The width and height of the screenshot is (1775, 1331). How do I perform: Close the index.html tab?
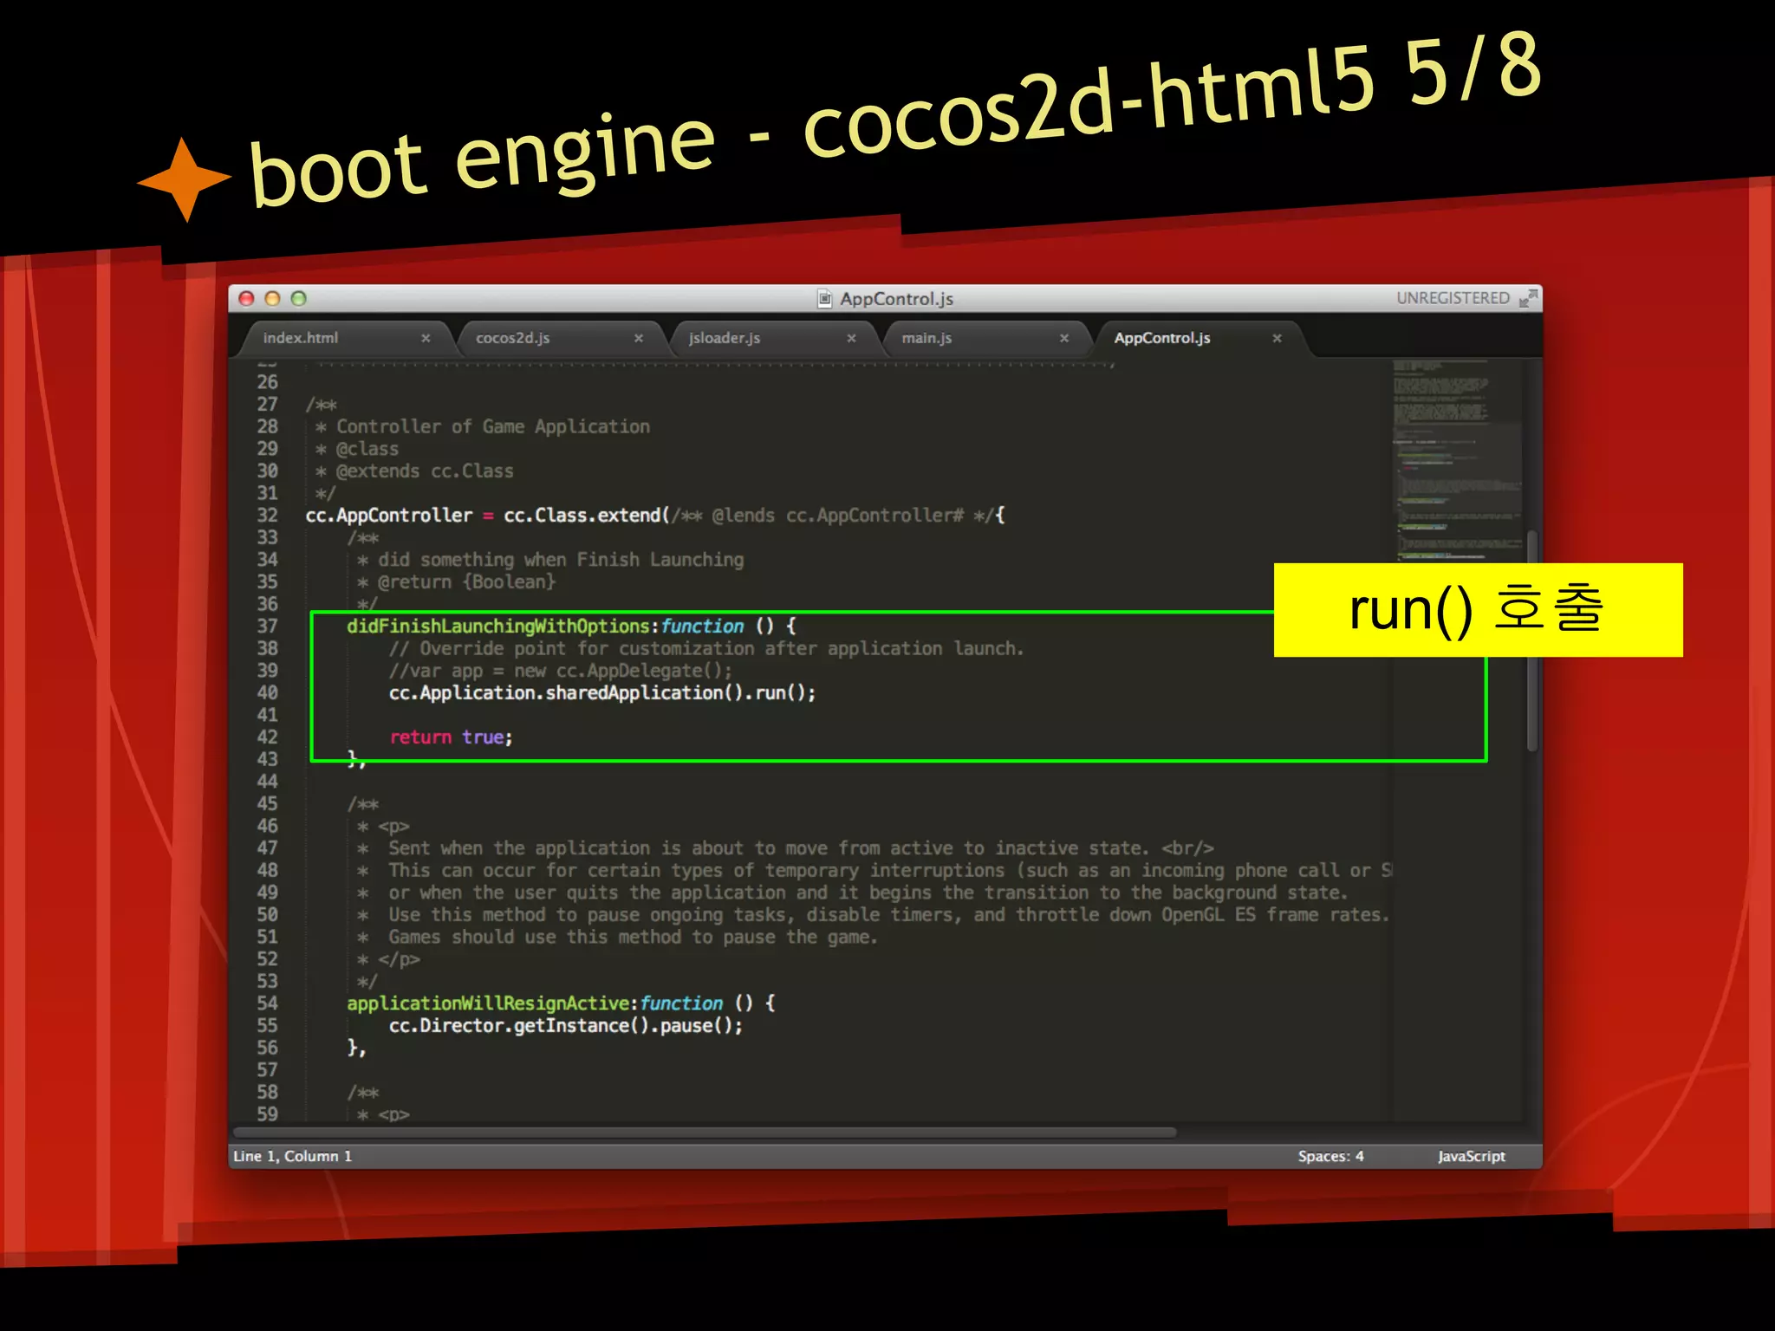426,338
